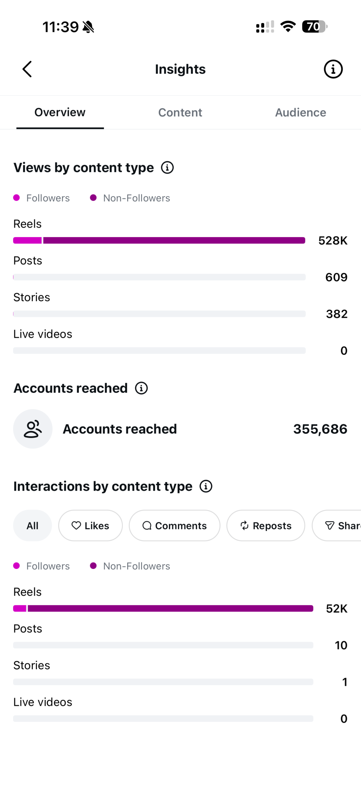Tap the Posts views bar showing 609
The width and height of the screenshot is (361, 786).
159,277
